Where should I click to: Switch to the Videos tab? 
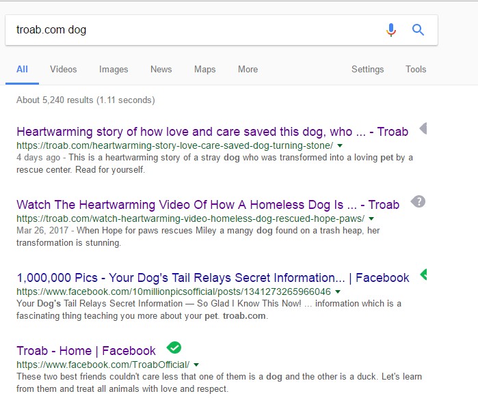click(x=64, y=70)
